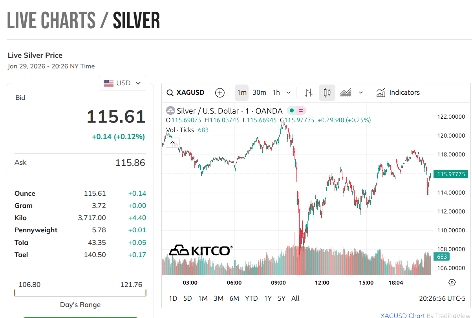This screenshot has height=318, width=472.
Task: Select the area chart style icon
Action: pyautogui.click(x=346, y=93)
